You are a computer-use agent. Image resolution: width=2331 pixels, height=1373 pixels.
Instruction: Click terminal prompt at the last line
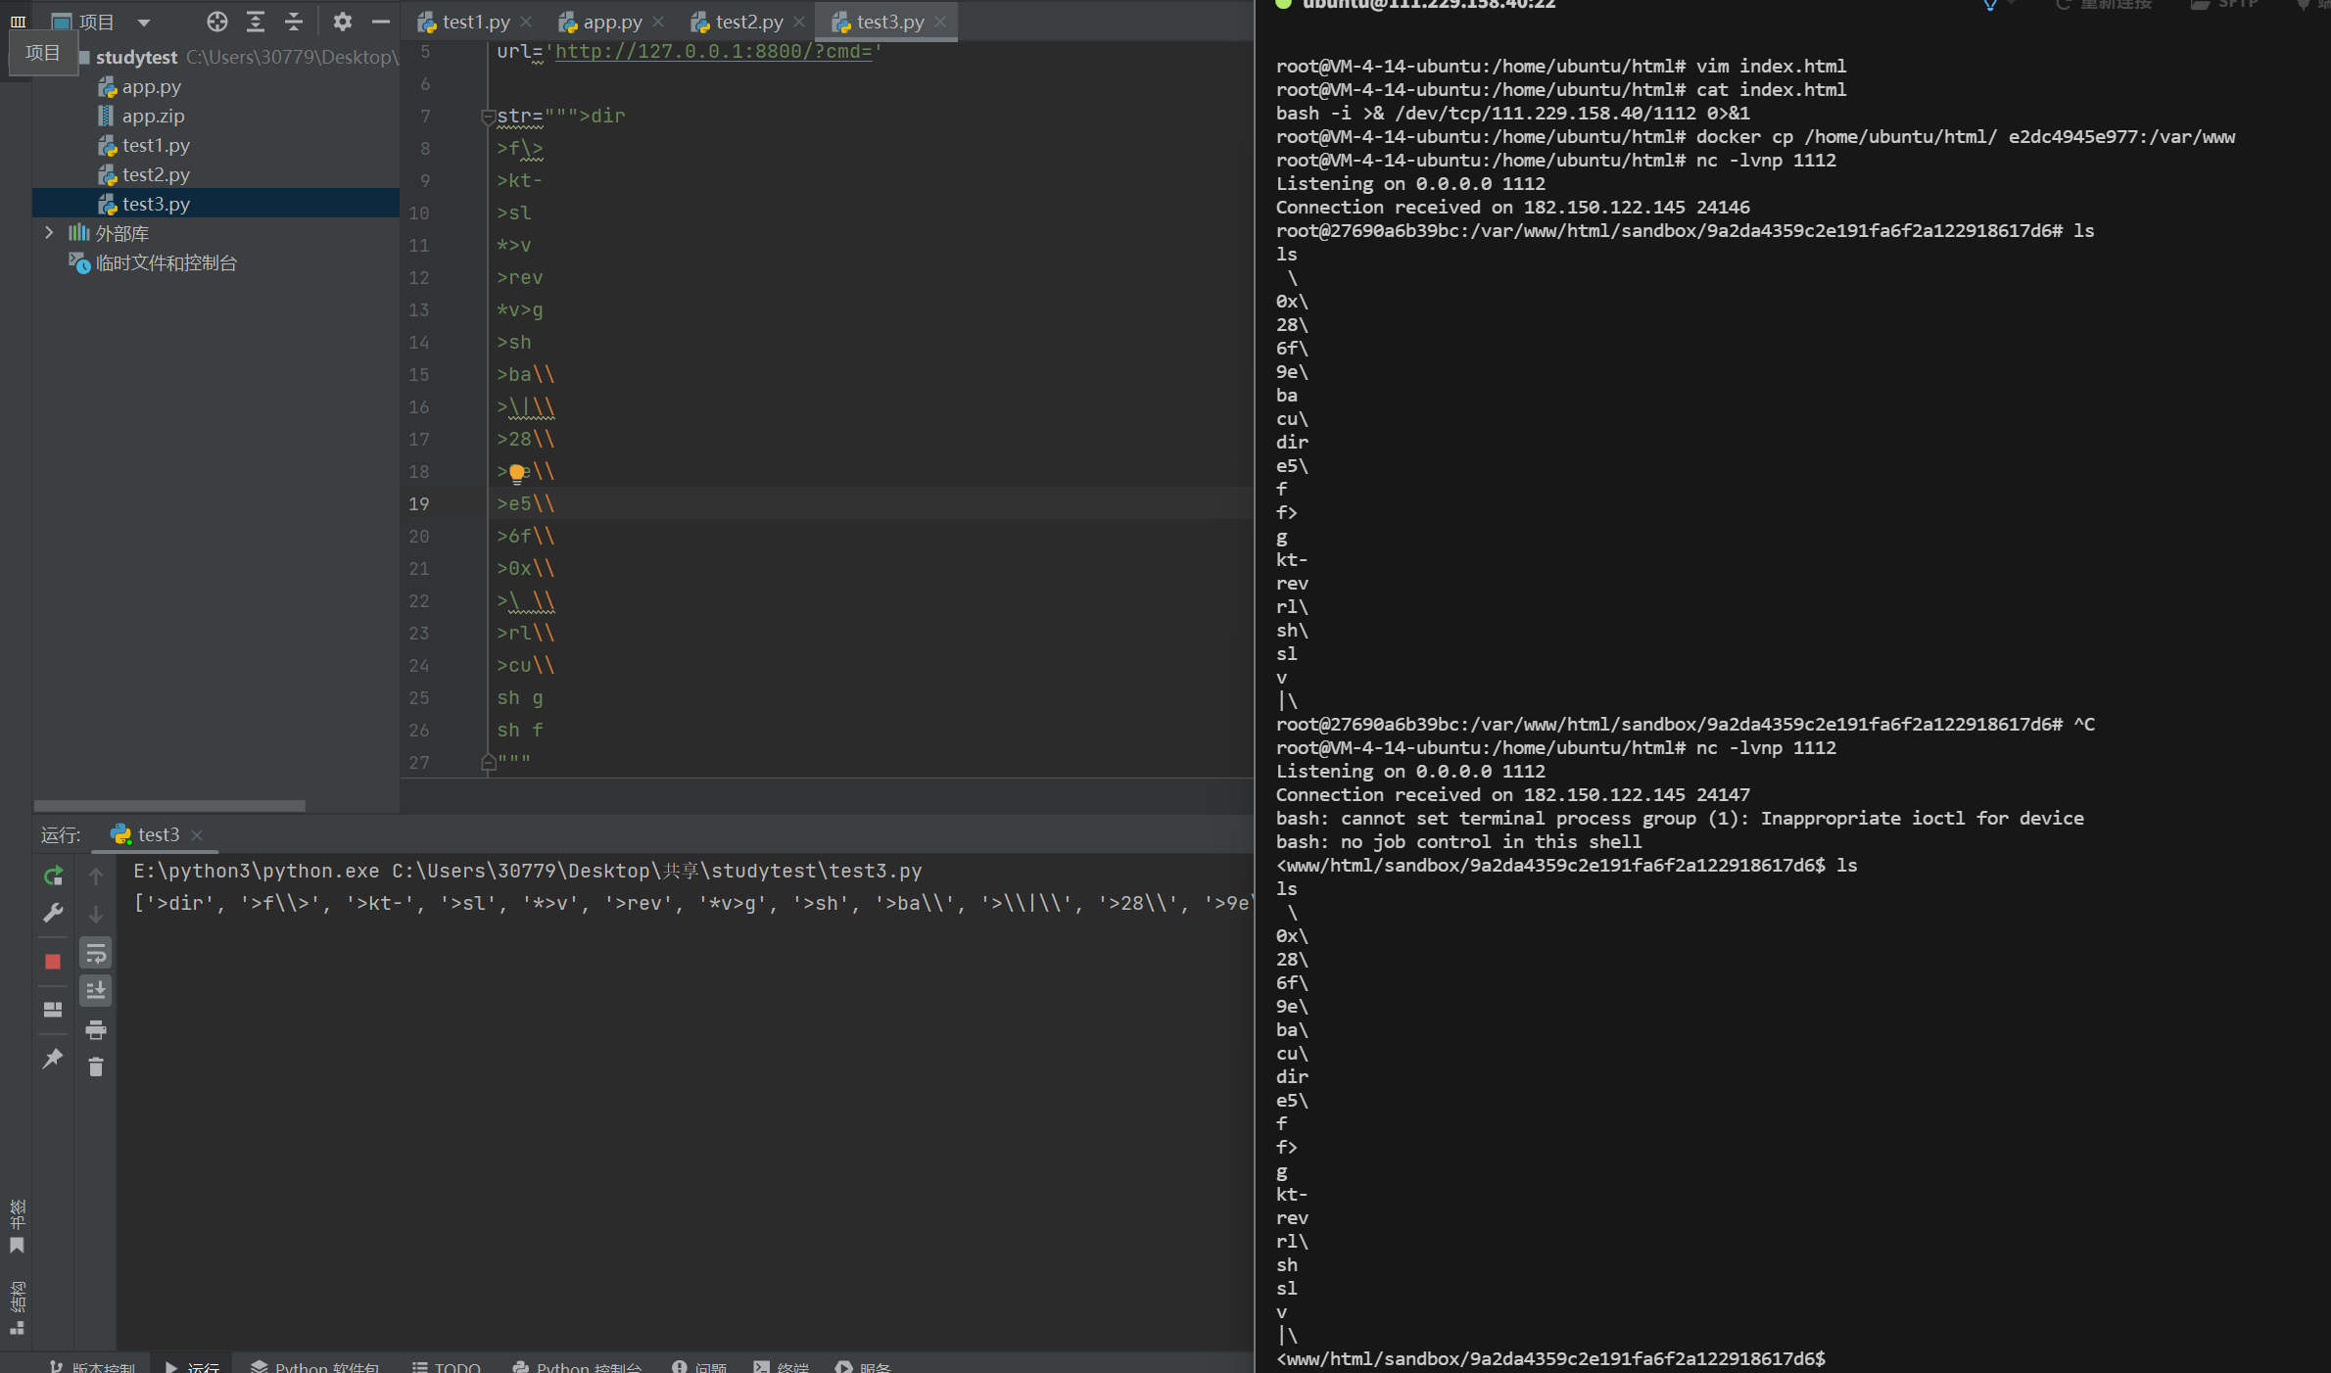[x=1550, y=1358]
